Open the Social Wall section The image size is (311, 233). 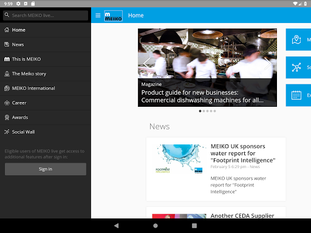pos(46,132)
